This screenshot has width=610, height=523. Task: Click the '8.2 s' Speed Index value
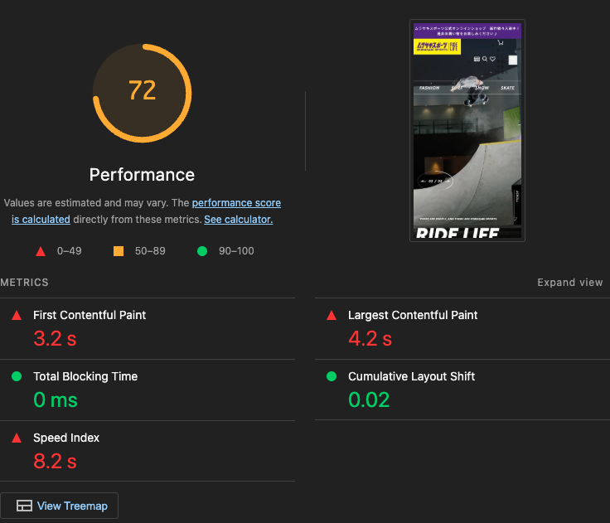coord(55,461)
